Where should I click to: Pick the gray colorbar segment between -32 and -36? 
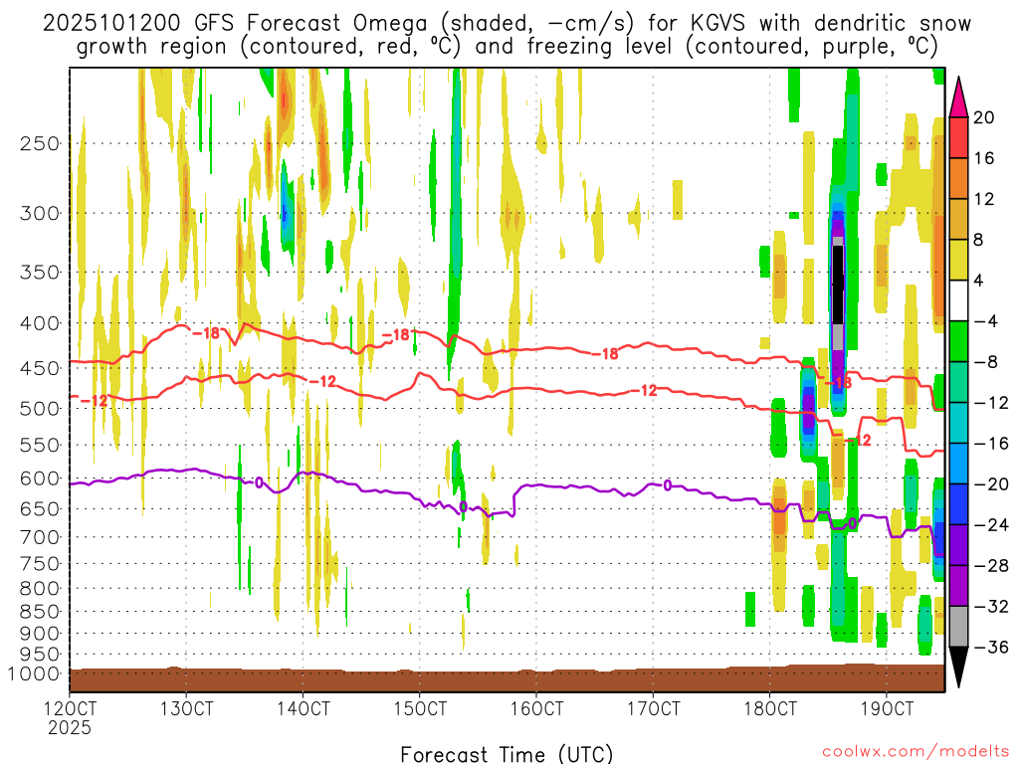tap(959, 627)
